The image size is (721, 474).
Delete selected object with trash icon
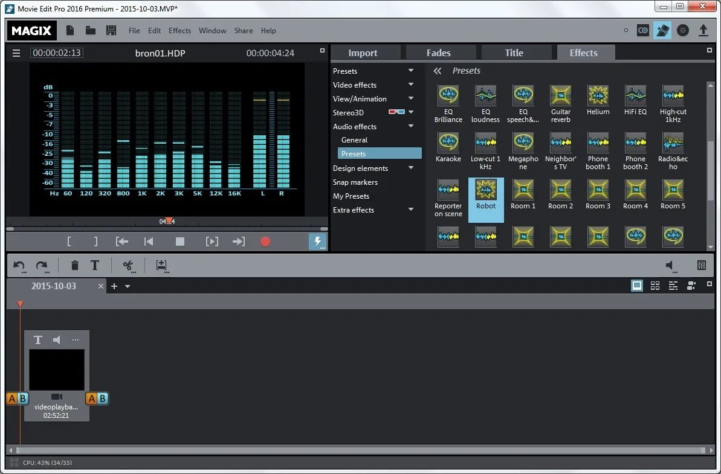(74, 265)
